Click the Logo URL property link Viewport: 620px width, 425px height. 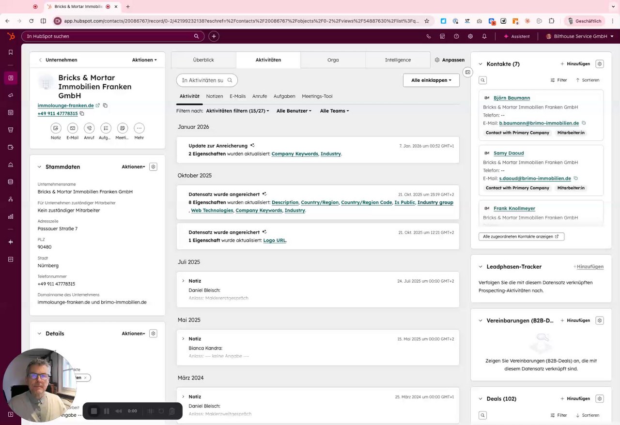pyautogui.click(x=275, y=241)
